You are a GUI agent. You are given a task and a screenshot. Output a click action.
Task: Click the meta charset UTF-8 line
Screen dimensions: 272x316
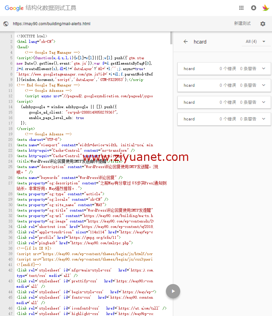[39, 139]
